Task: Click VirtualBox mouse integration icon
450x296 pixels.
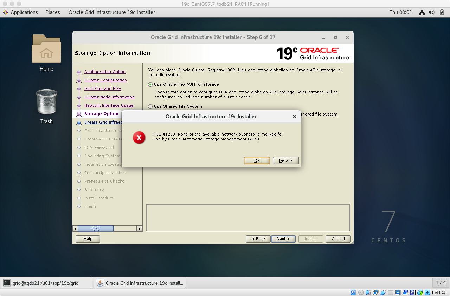Action: [x=420, y=292]
